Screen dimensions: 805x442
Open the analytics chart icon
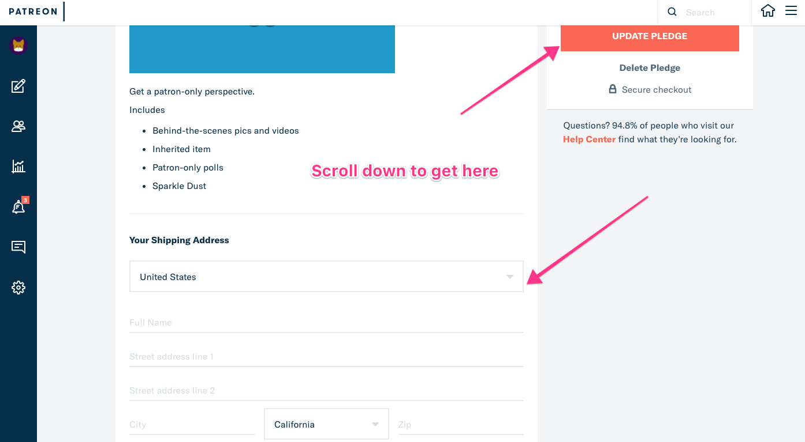click(x=18, y=167)
